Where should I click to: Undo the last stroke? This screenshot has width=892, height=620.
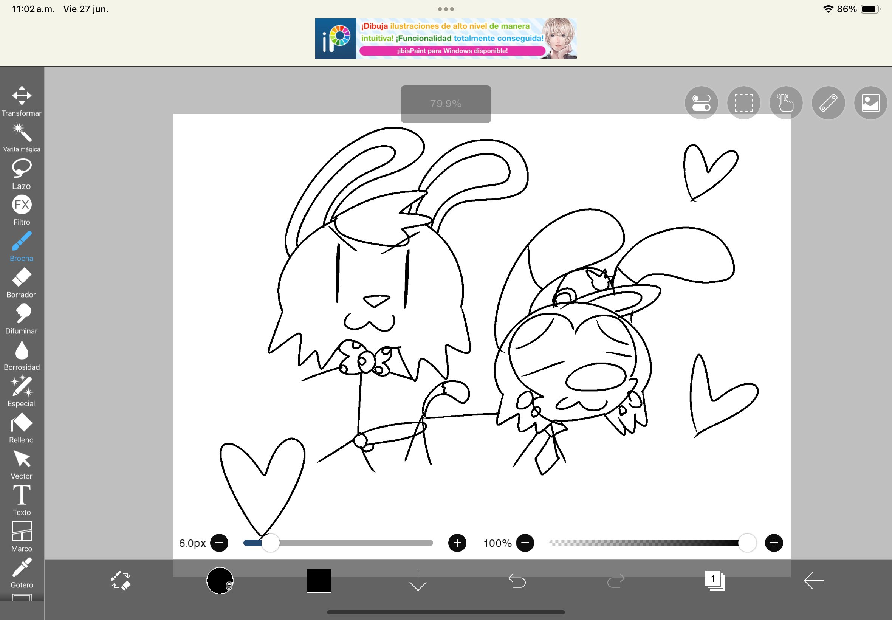coord(517,581)
